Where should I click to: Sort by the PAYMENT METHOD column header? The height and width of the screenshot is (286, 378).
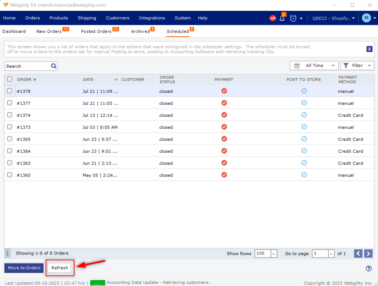347,79
